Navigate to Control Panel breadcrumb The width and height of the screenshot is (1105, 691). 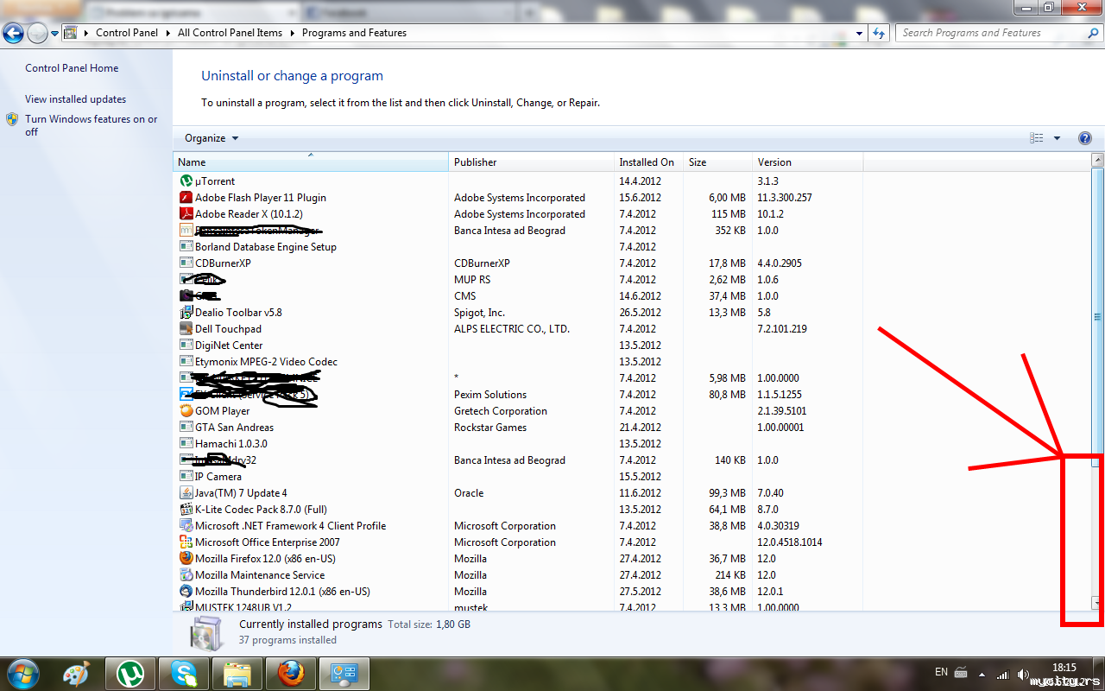pyautogui.click(x=127, y=33)
